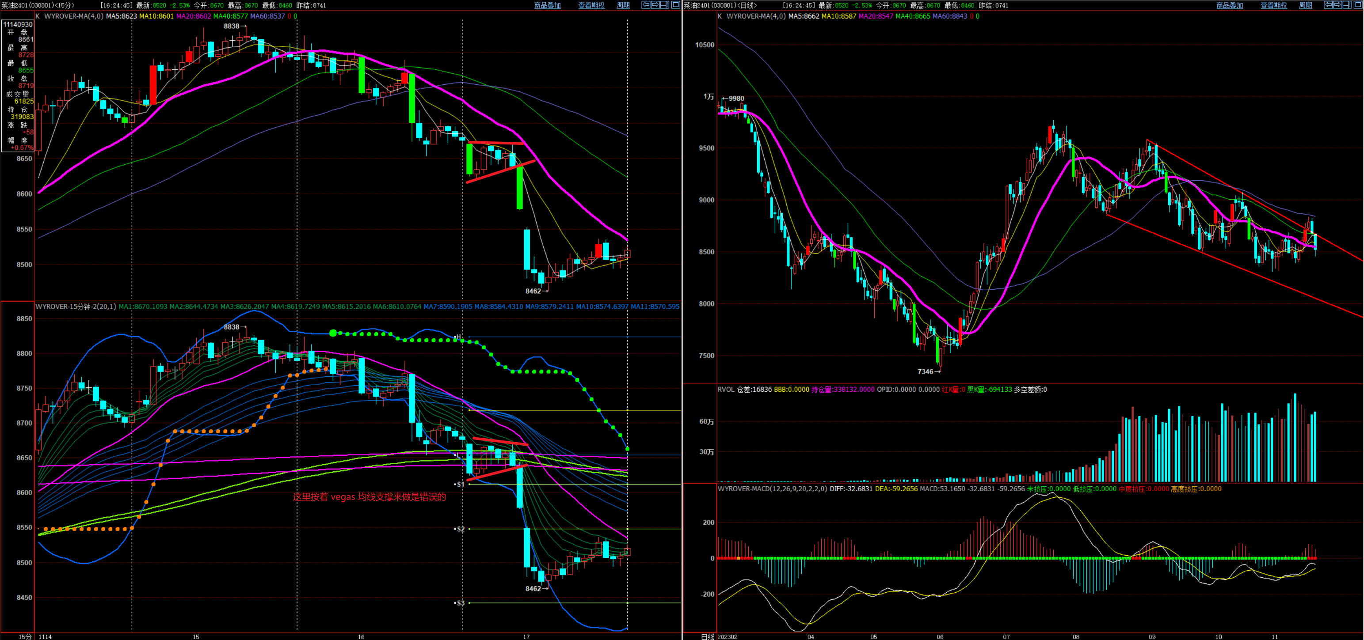Click left arrow icon in 15-minute chart header

(x=645, y=5)
